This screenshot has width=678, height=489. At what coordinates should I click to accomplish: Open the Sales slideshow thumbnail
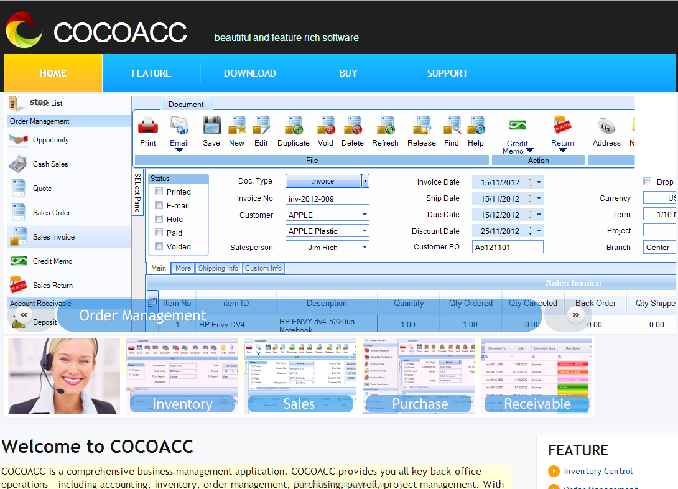coord(300,376)
